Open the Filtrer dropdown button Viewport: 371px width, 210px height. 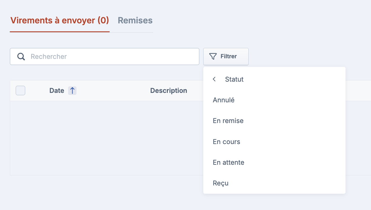[x=226, y=56]
